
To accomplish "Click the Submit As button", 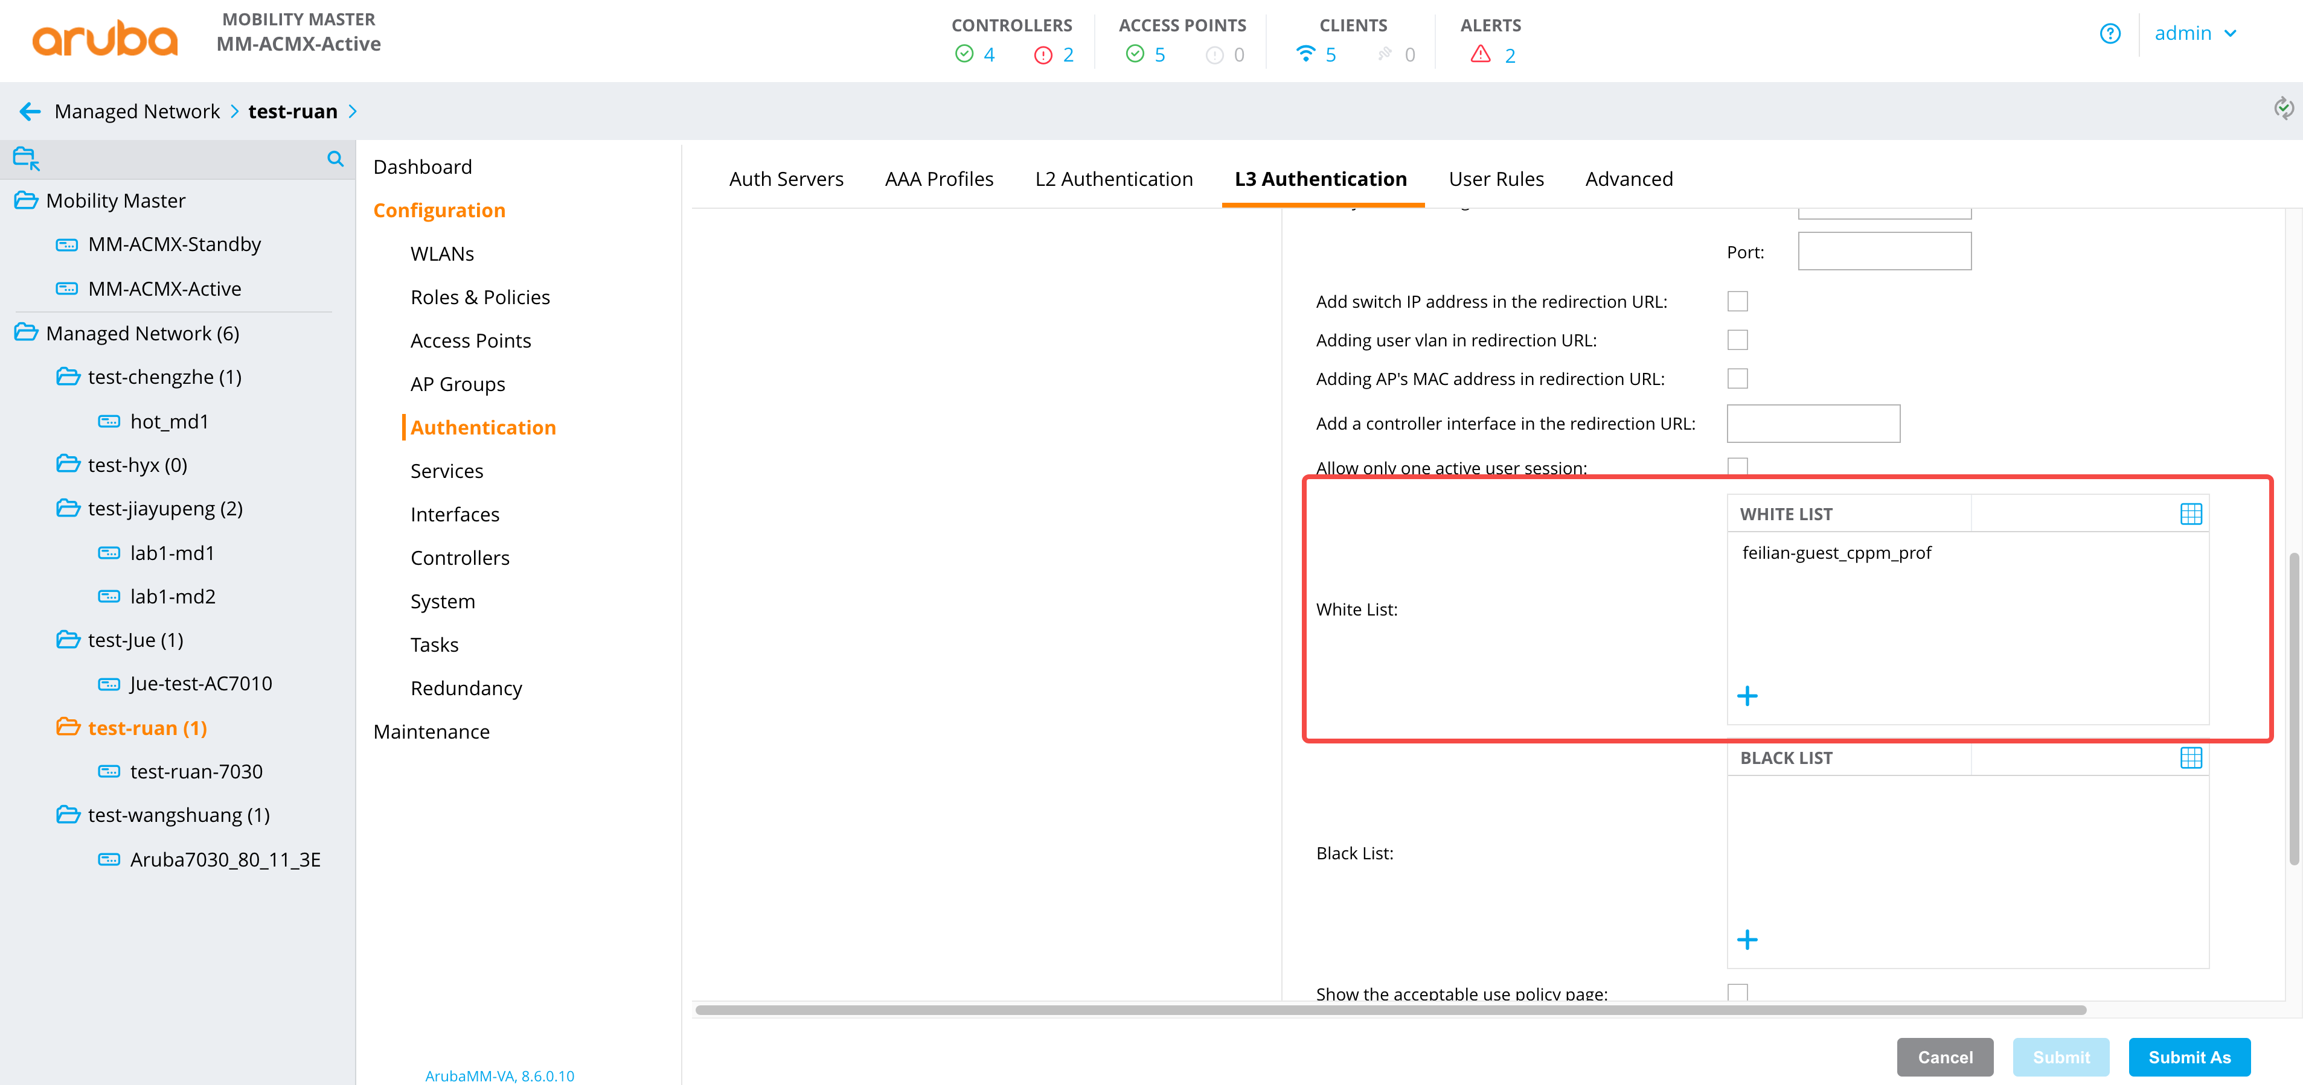I will pyautogui.click(x=2188, y=1057).
